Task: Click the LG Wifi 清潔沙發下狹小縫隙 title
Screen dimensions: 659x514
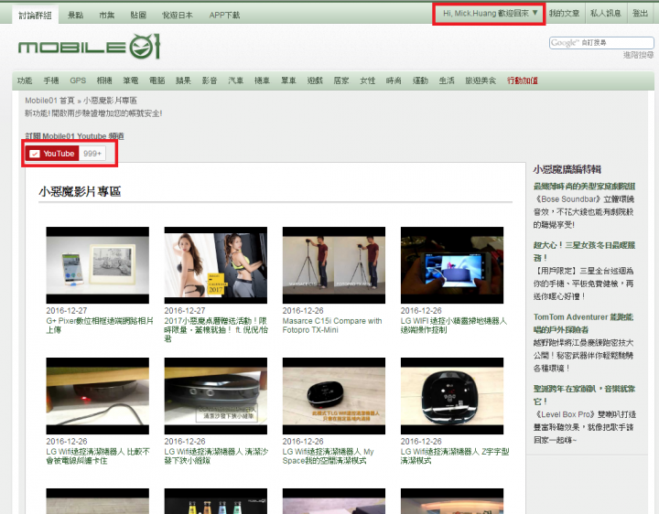Action: [216, 456]
